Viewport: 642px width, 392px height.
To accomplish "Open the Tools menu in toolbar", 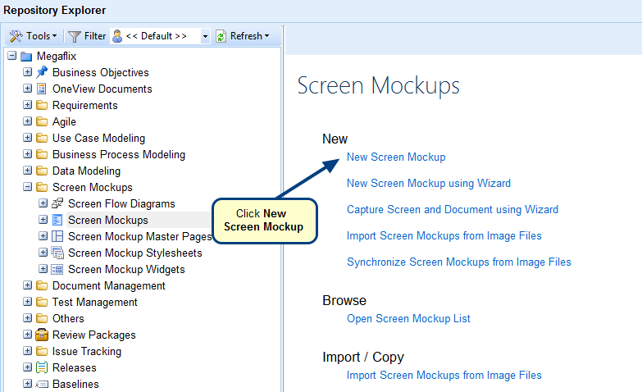I will [x=33, y=36].
